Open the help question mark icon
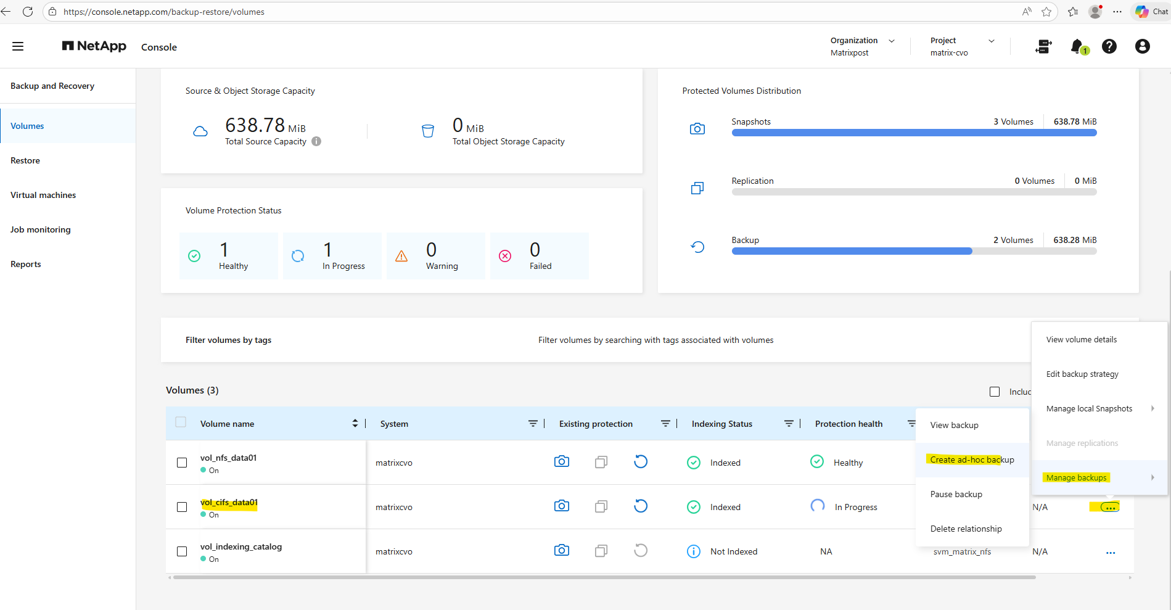 coord(1109,46)
